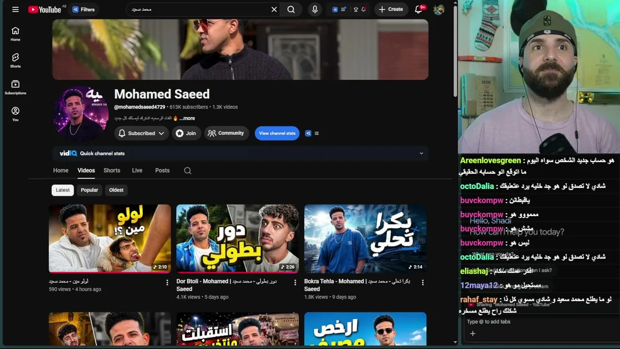Open Subscriptions in the left sidebar
This screenshot has width=620, height=349.
click(15, 87)
